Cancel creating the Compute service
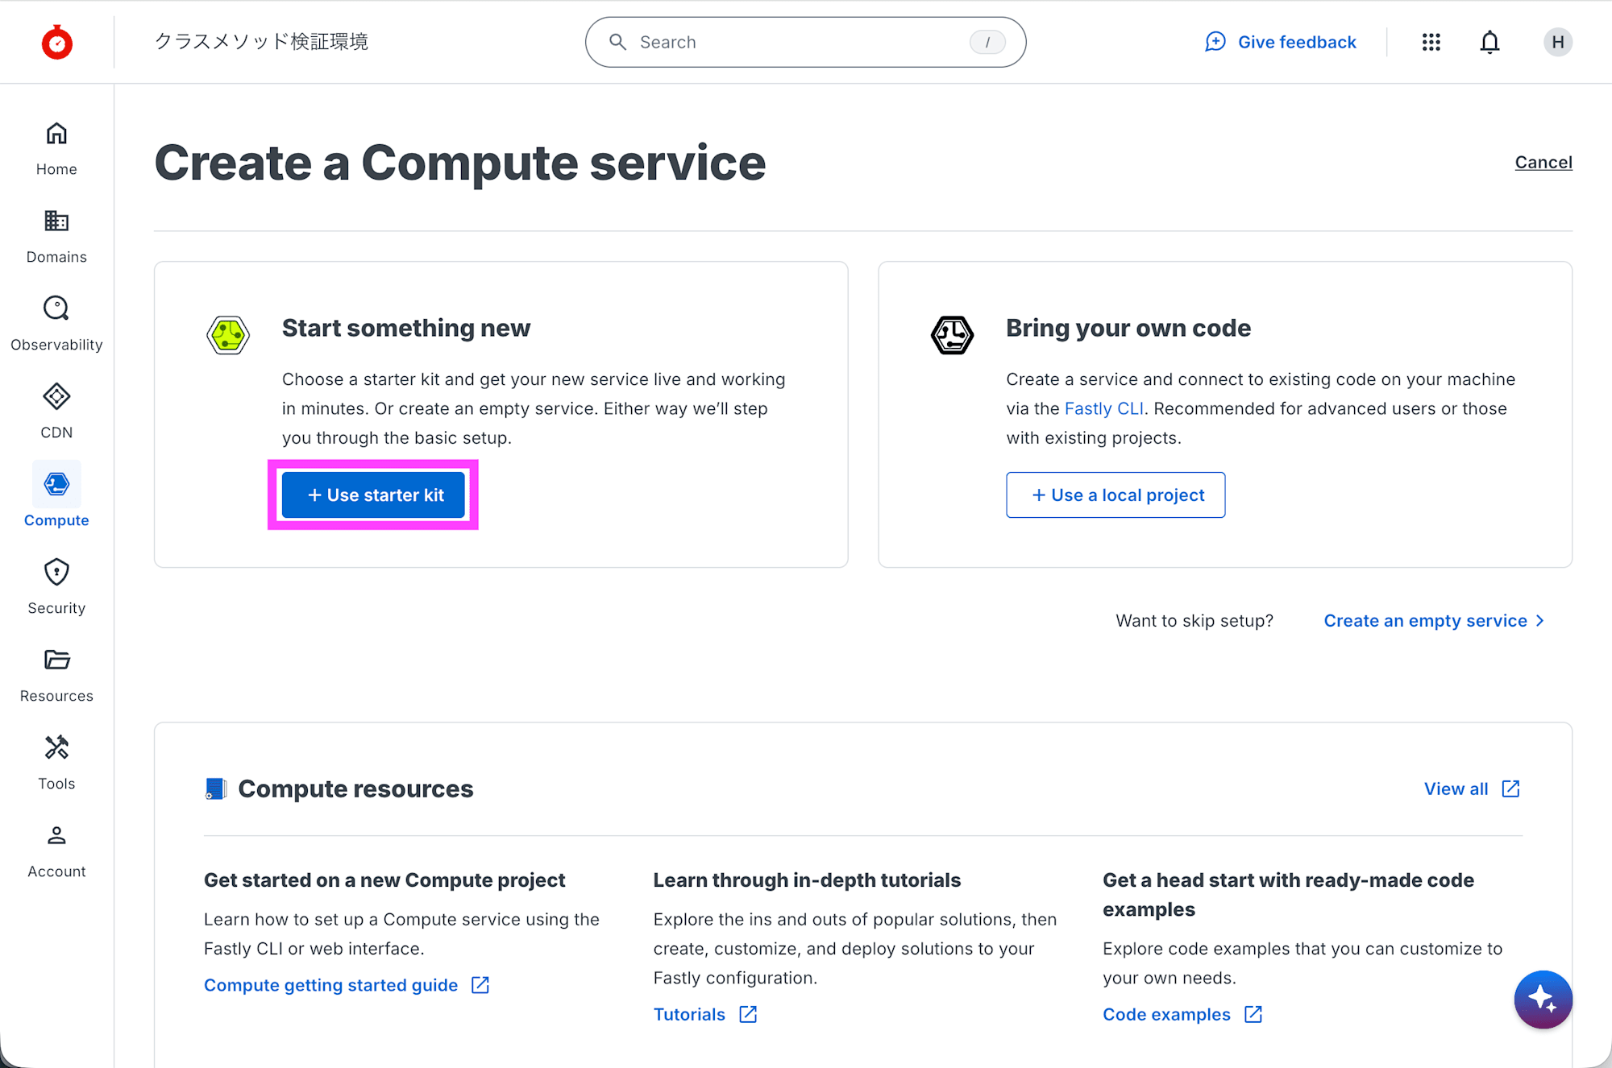The width and height of the screenshot is (1612, 1068). tap(1543, 163)
